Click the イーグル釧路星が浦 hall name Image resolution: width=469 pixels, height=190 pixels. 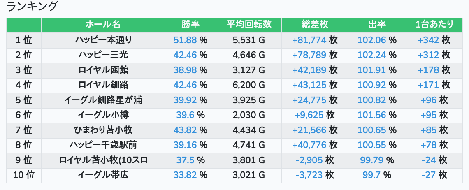(103, 100)
